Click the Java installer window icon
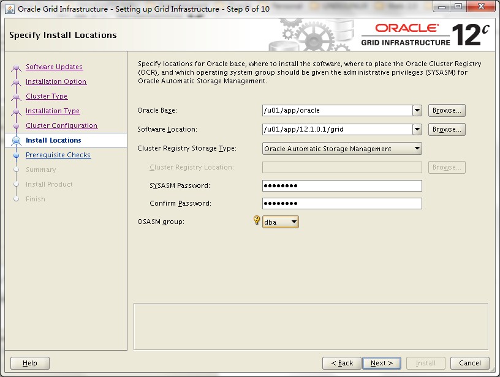This screenshot has width=500, height=377. pos(10,9)
